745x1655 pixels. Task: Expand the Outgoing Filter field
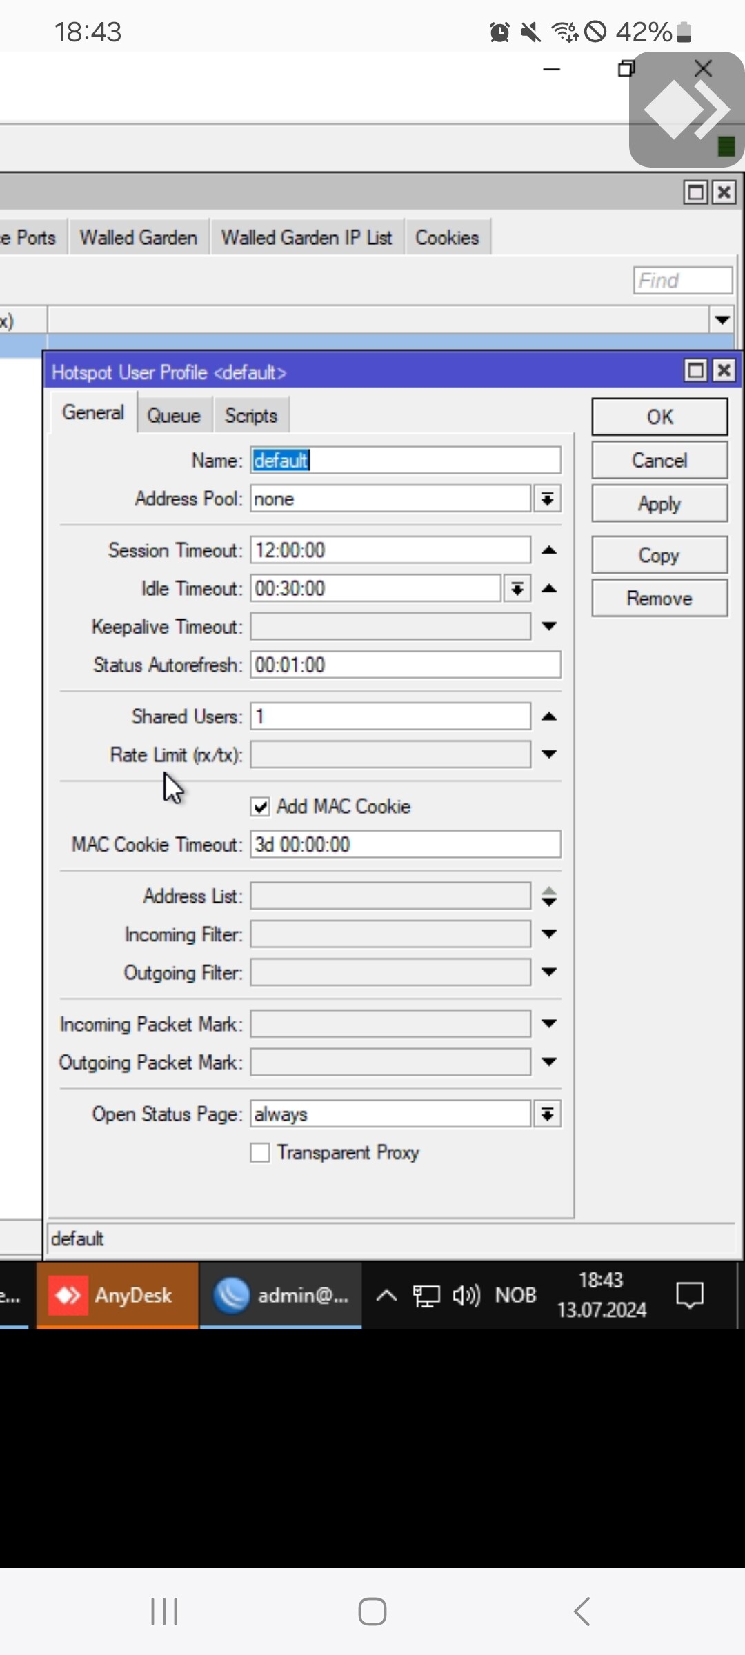point(549,973)
